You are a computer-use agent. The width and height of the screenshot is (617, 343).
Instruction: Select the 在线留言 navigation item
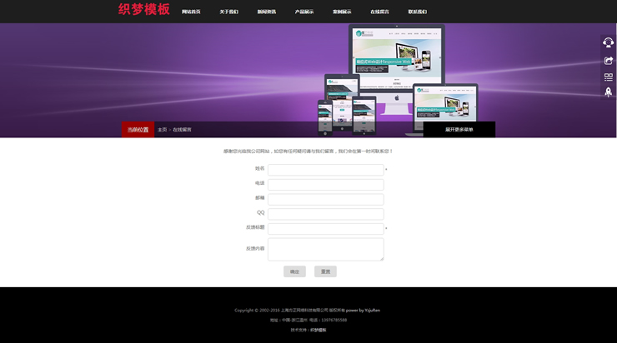point(379,12)
